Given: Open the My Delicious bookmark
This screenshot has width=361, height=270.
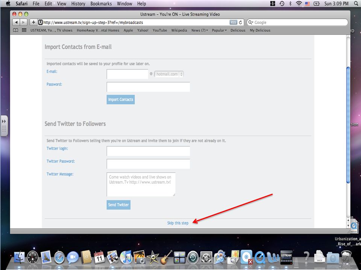Looking at the screenshot, I should coord(260,30).
